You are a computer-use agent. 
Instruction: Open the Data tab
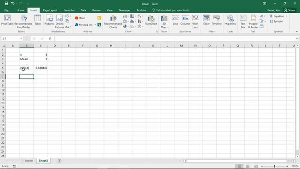coord(83,10)
